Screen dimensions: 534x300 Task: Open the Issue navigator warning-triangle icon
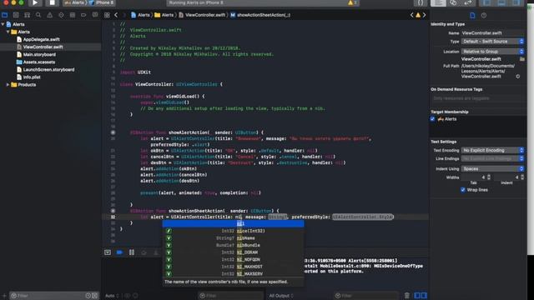coord(50,15)
